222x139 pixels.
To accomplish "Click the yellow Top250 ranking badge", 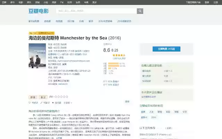I will (42, 33).
